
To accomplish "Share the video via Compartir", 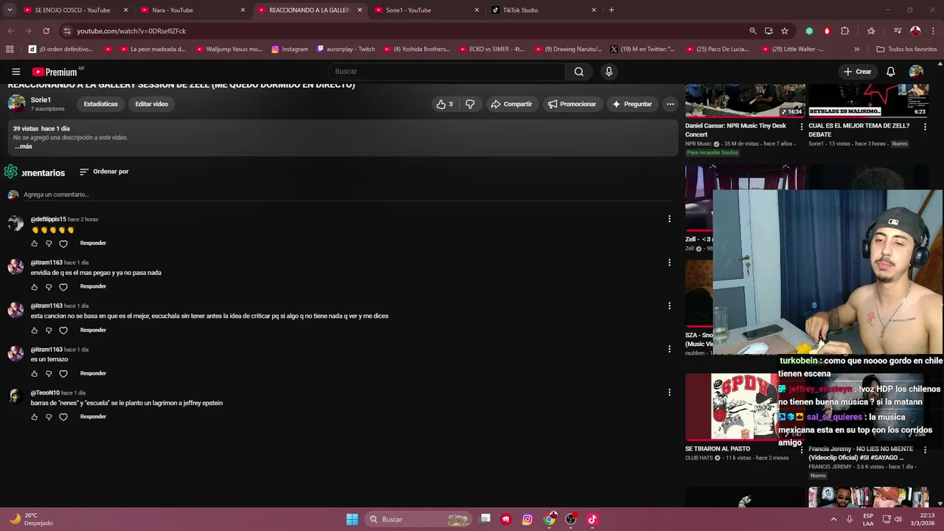I will pyautogui.click(x=511, y=104).
